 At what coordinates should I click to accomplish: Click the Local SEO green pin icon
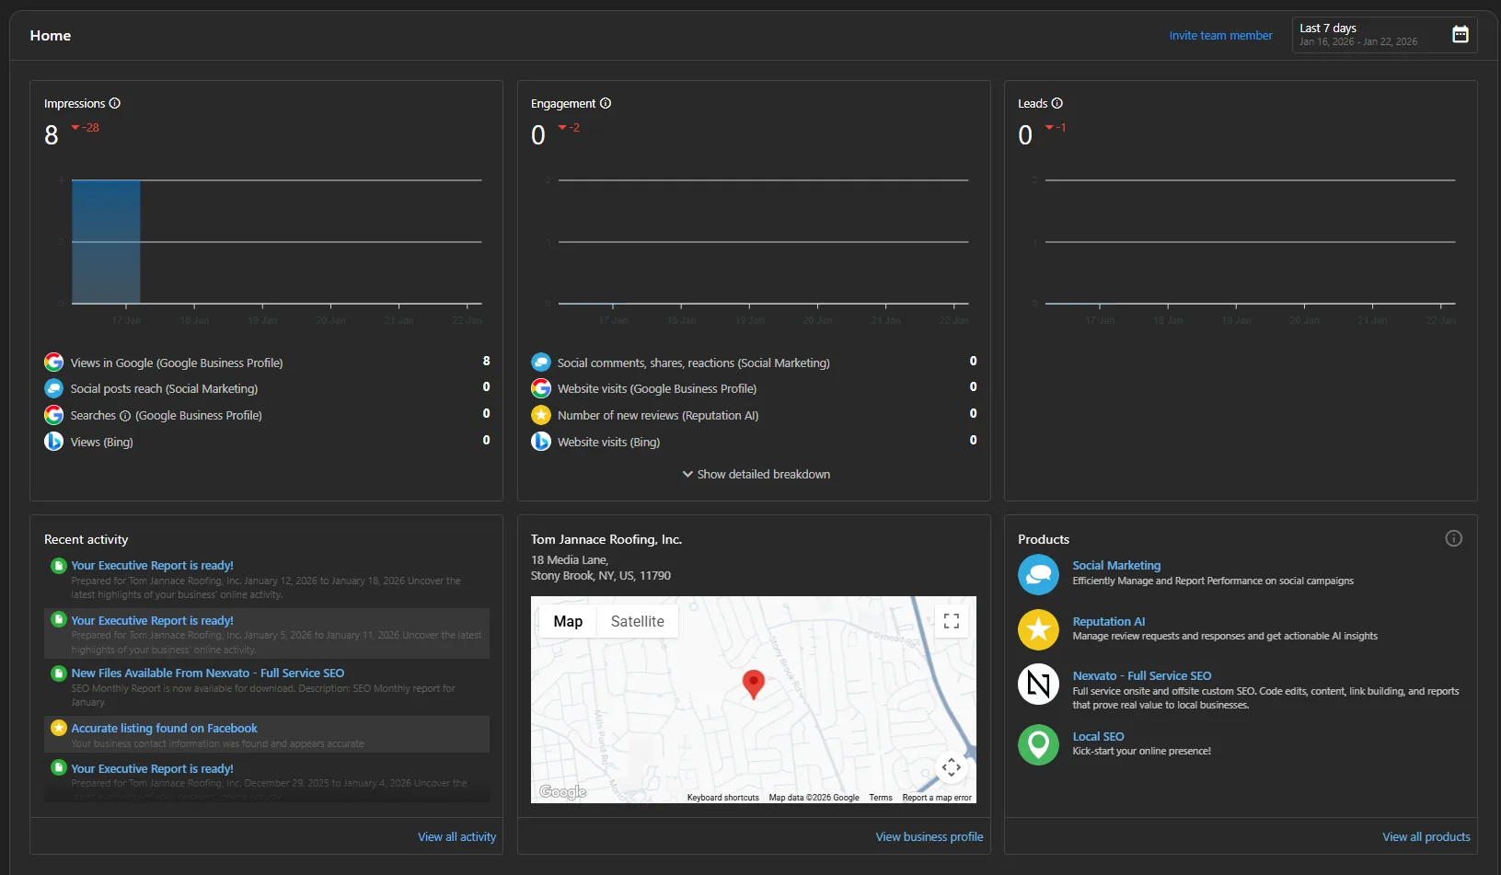[1038, 745]
